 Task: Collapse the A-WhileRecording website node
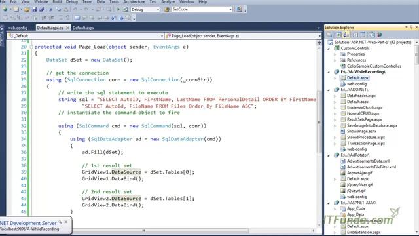pos(329,72)
